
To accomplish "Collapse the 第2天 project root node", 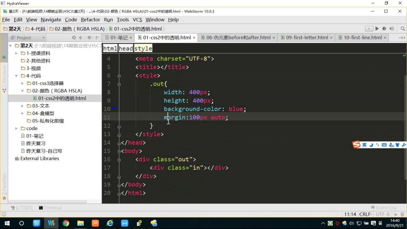I will (x=11, y=46).
